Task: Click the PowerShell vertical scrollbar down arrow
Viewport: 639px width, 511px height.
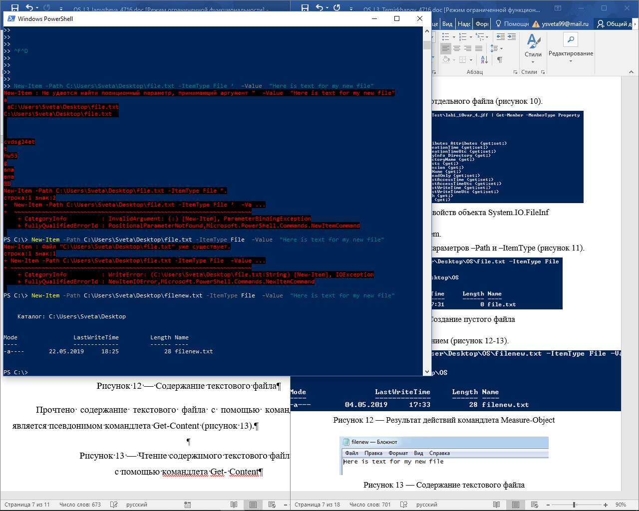Action: (427, 372)
